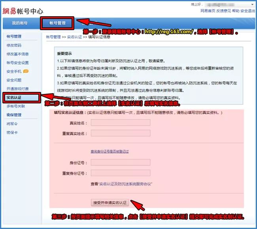This screenshot has height=229, width=257.
Task: Click the 帐号管理 sidebar section header
Action: pos(14,36)
